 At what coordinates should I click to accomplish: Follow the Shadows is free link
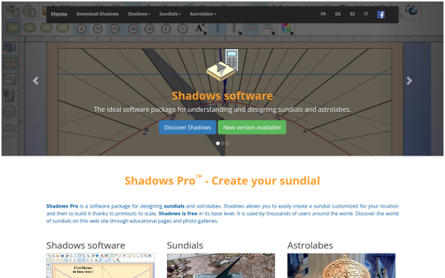(x=178, y=214)
